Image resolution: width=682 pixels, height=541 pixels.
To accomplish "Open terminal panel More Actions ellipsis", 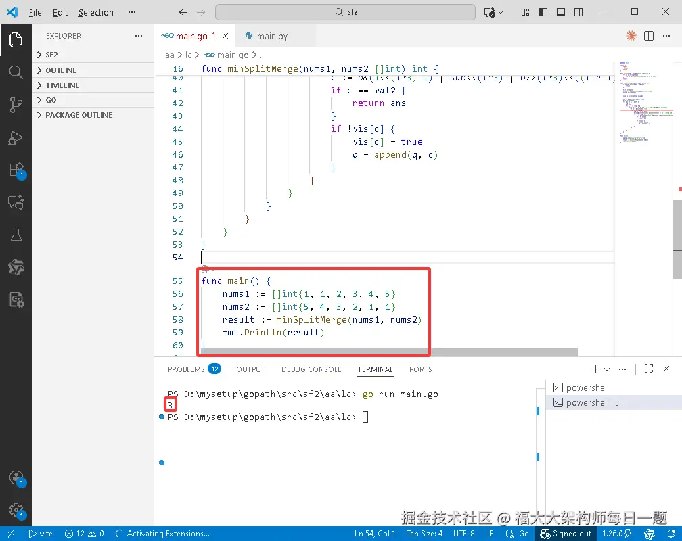I will point(622,369).
